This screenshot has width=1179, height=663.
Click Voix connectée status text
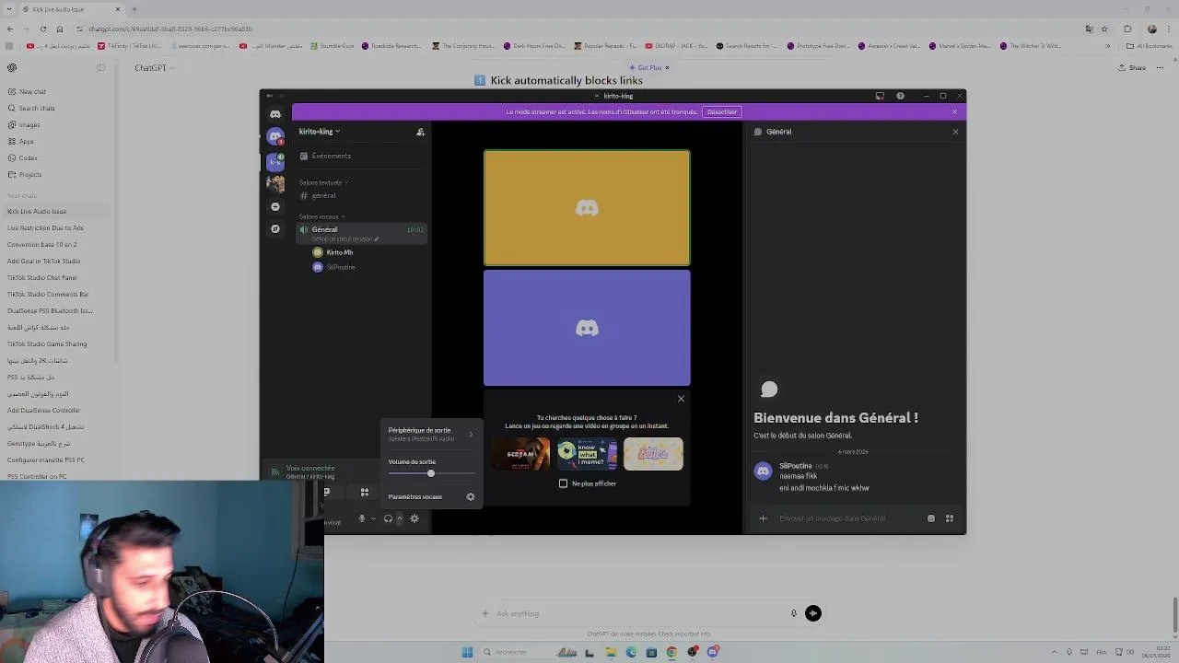point(310,468)
